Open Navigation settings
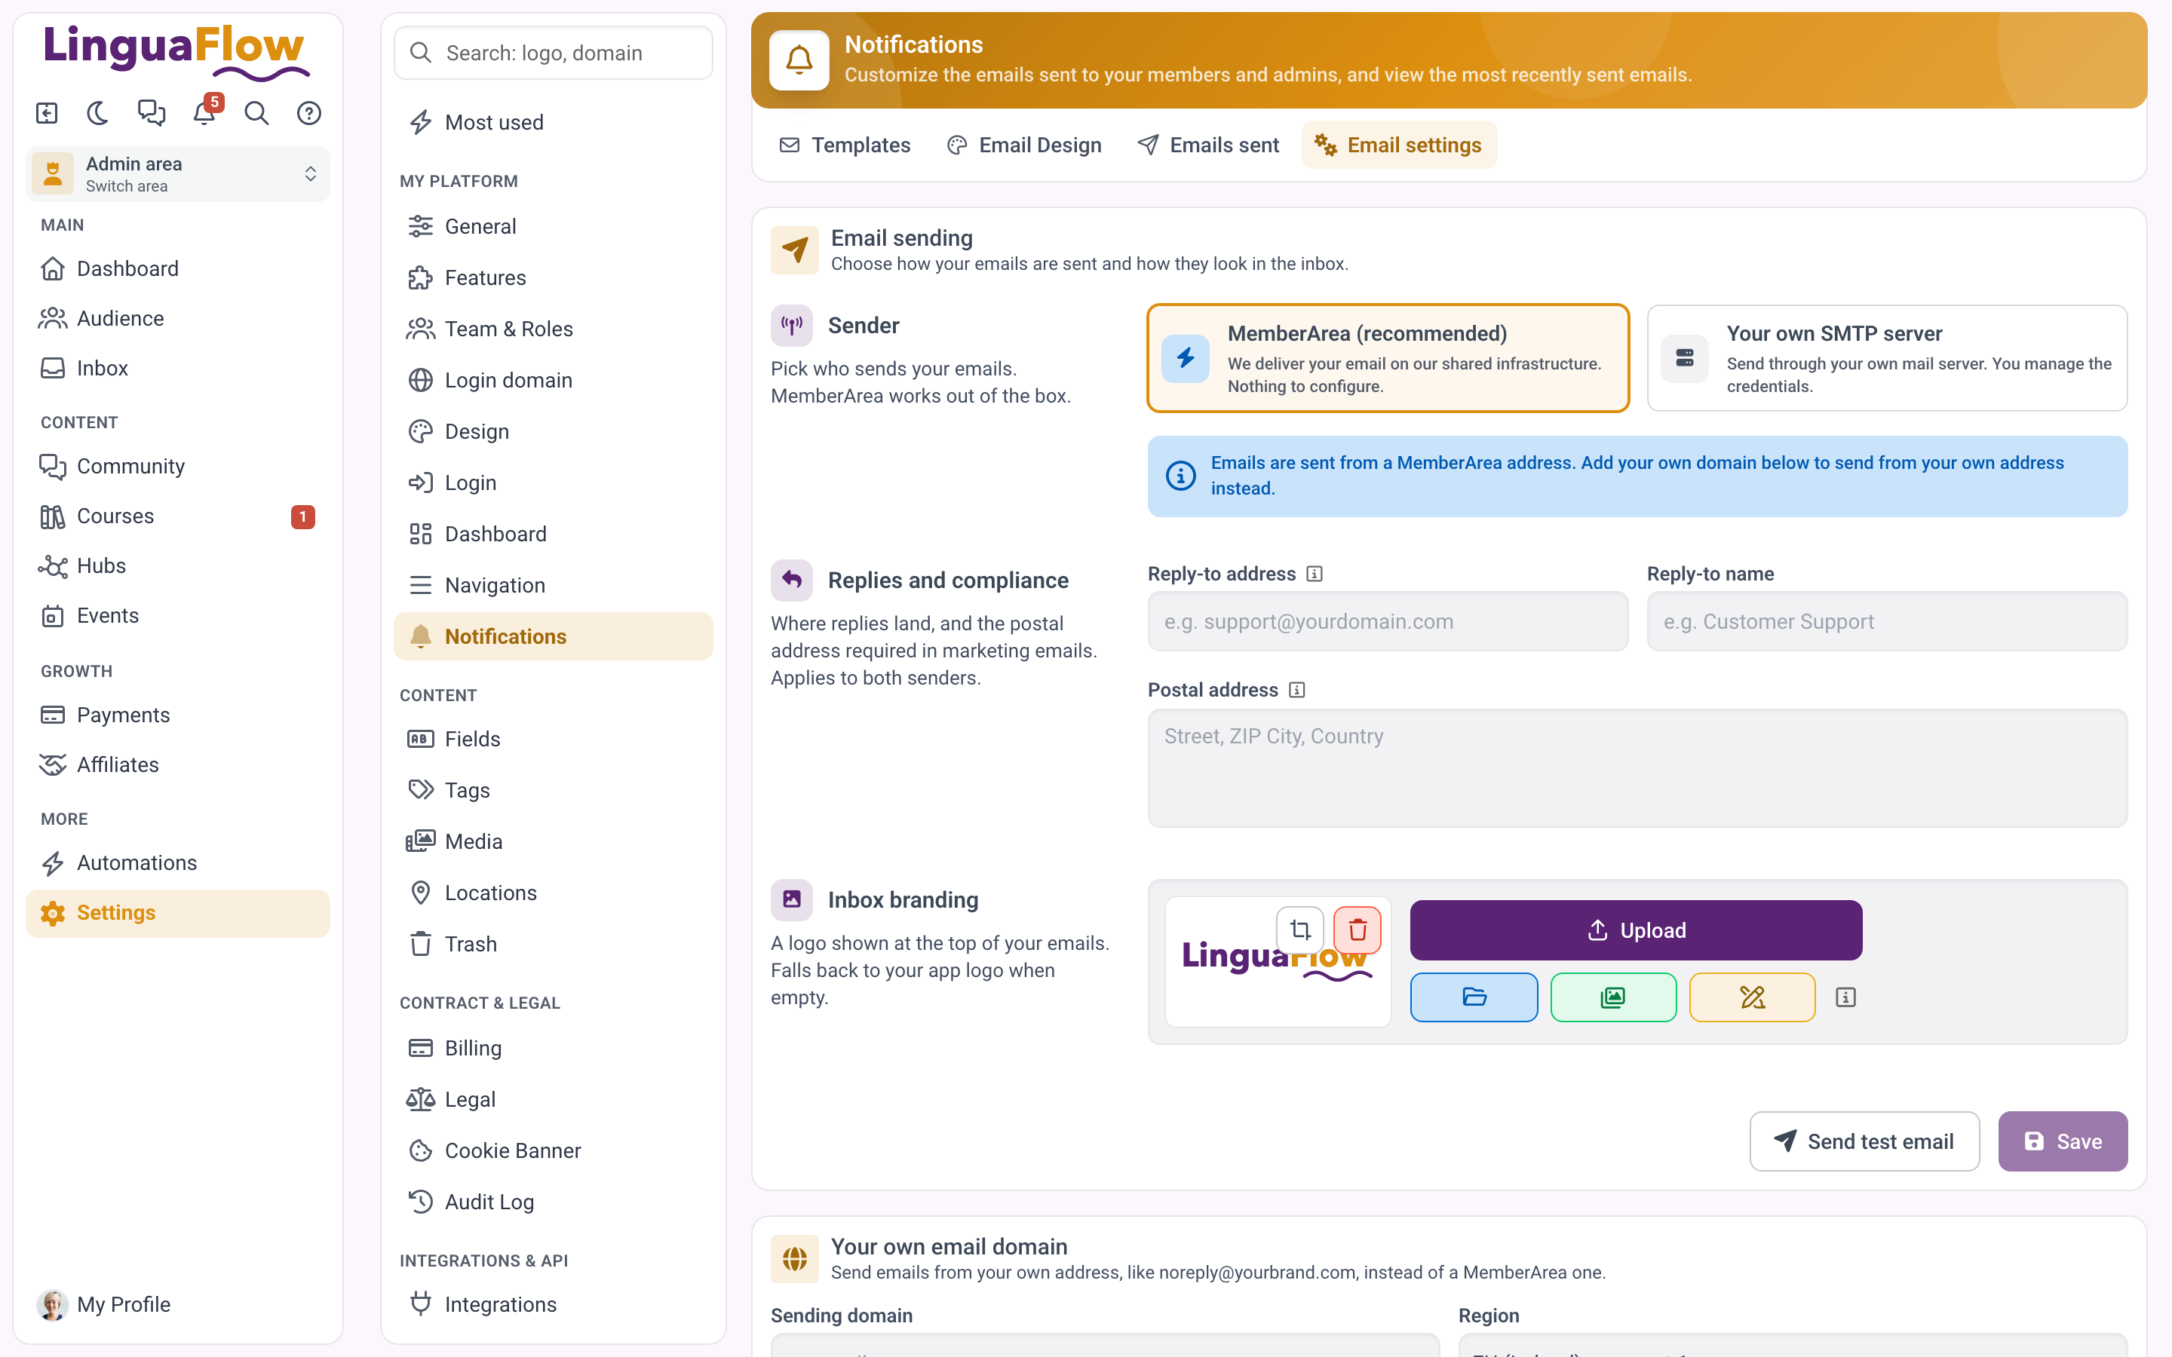The image size is (2172, 1357). [553, 585]
